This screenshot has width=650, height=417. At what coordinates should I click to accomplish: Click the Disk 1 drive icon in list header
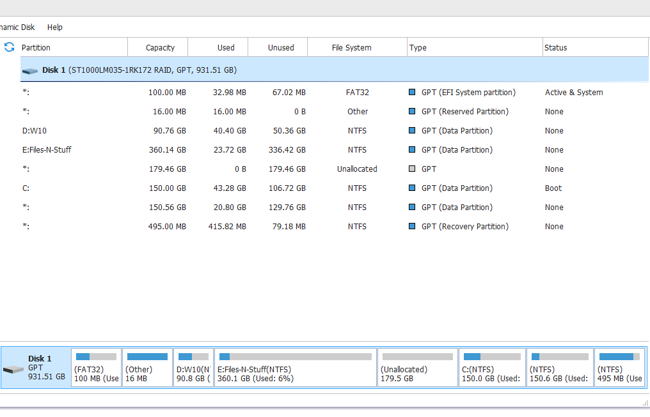[x=29, y=70]
